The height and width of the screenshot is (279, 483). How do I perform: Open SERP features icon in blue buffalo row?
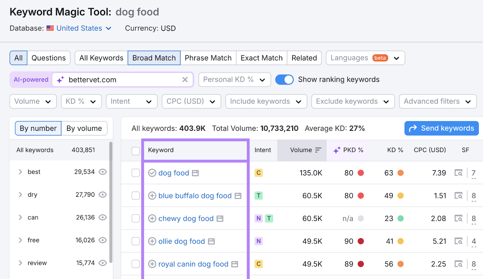pyautogui.click(x=459, y=196)
